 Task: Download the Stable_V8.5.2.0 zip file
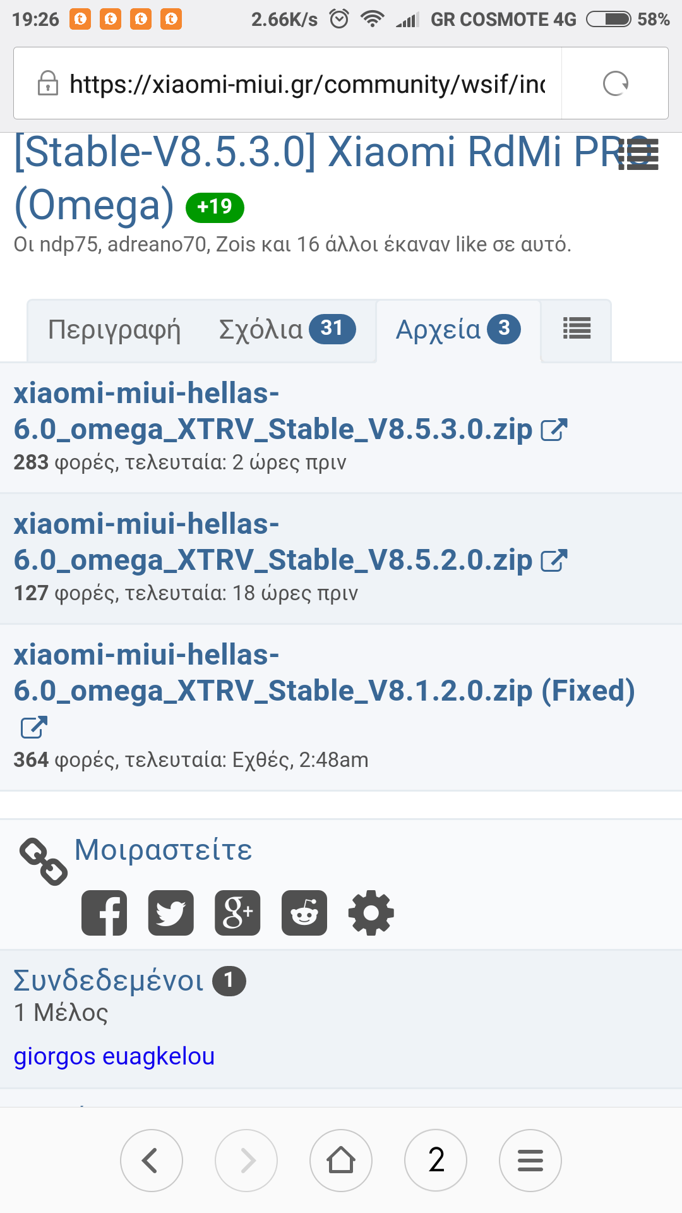click(273, 543)
